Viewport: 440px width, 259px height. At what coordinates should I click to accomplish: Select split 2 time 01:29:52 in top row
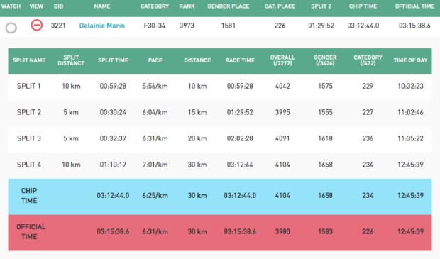click(x=321, y=26)
